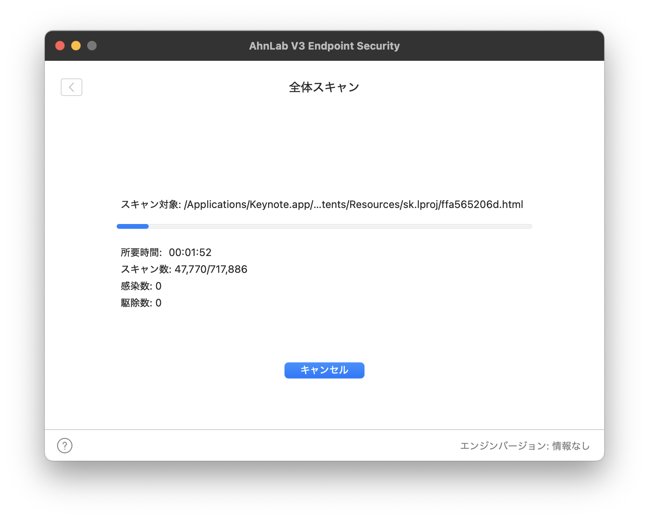Select the 全体スキャン heading text
This screenshot has width=649, height=520.
click(324, 87)
